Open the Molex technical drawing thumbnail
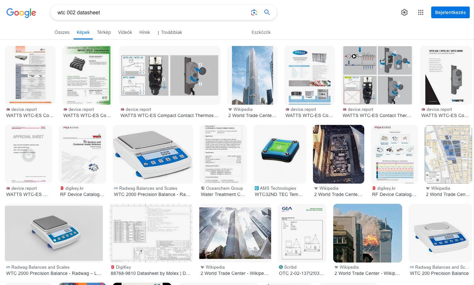 coord(151,233)
